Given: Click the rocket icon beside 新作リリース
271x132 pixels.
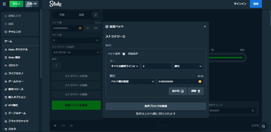Looking at the screenshot, I should tap(6, 89).
